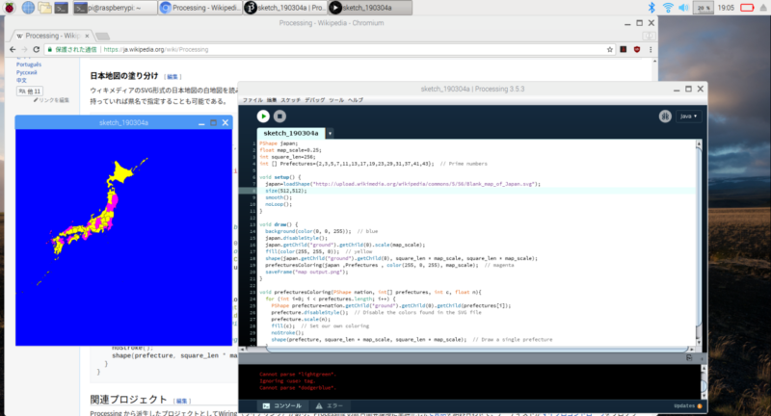Open the Русский language link
This screenshot has width=771, height=416.
27,72
